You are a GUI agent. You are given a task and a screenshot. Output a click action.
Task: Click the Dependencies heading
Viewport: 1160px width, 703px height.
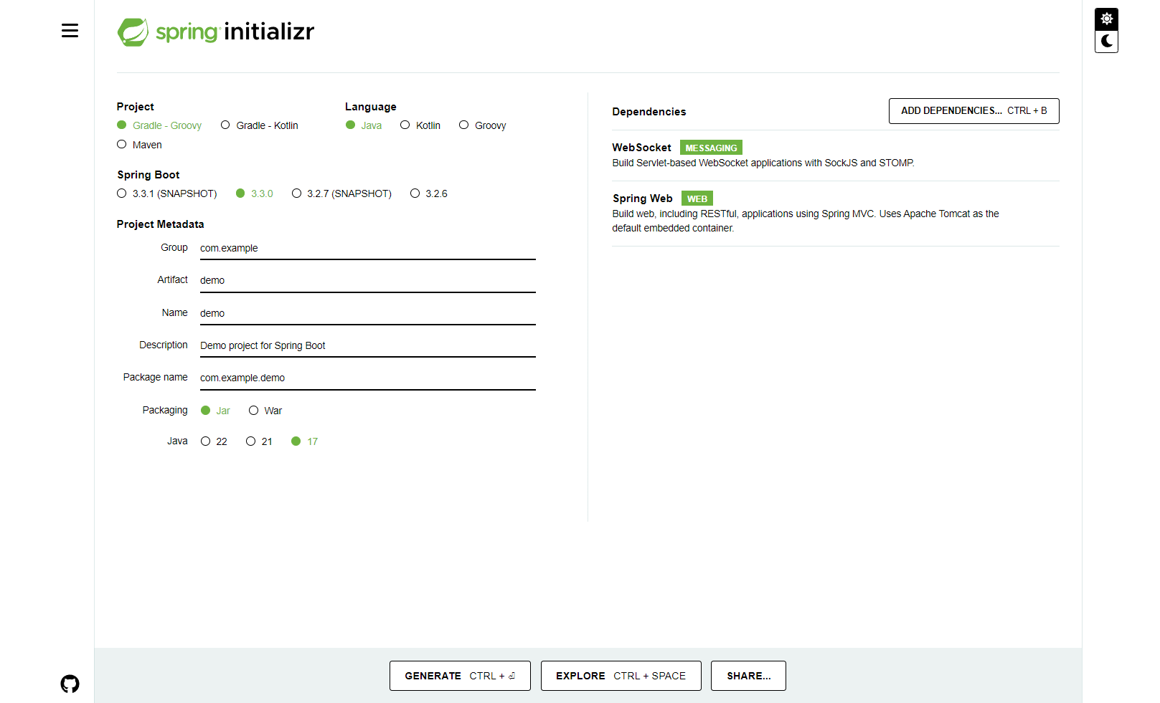click(x=649, y=112)
